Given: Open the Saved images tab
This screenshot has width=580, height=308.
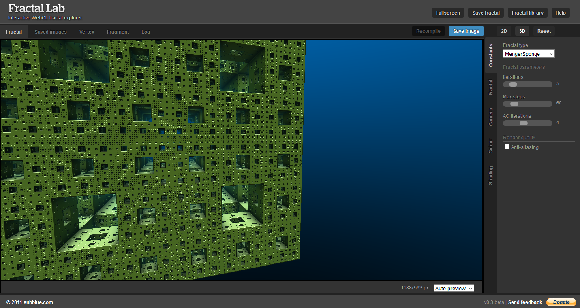Looking at the screenshot, I should tap(51, 32).
